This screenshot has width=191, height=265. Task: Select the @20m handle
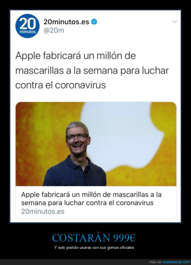tap(54, 31)
